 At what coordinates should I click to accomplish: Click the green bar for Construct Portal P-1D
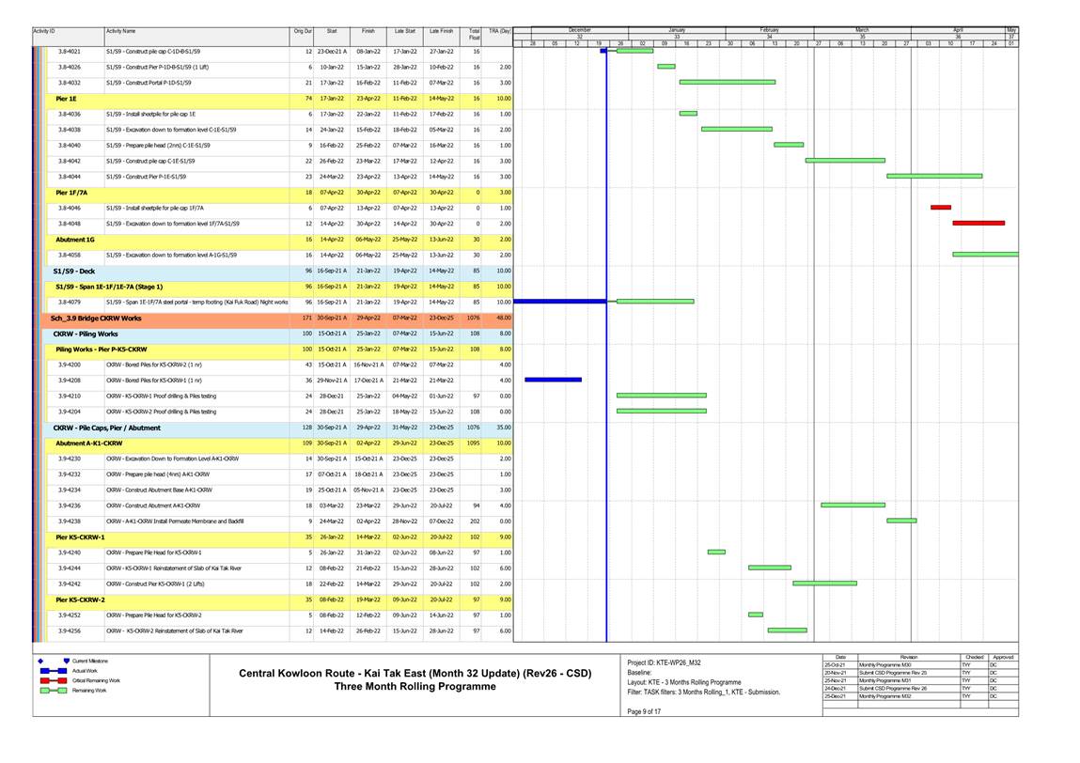727,82
